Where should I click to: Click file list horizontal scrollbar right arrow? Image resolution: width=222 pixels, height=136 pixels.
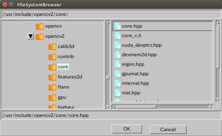[x=211, y=107]
